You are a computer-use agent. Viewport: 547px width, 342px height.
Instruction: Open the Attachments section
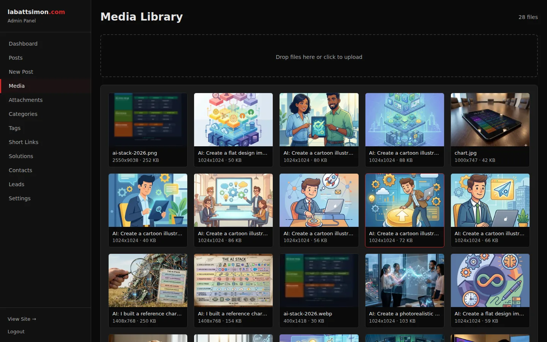tap(25, 100)
